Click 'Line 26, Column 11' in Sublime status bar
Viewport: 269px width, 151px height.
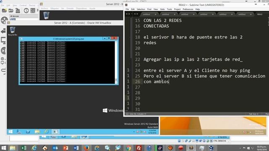point(138,114)
